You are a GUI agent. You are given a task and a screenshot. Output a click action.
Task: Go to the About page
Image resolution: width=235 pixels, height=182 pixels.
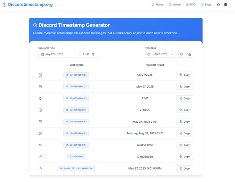(175, 5)
